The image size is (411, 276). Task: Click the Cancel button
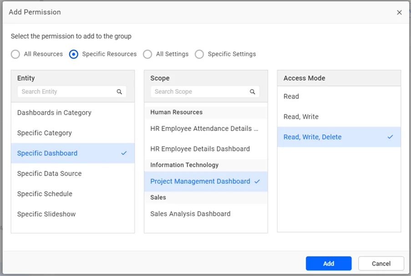coord(381,263)
